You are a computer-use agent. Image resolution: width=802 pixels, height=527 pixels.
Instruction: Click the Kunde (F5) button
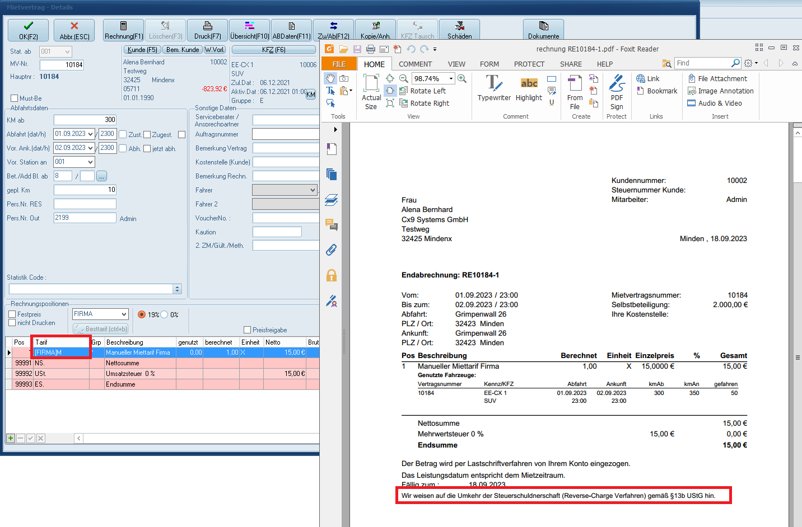(142, 50)
